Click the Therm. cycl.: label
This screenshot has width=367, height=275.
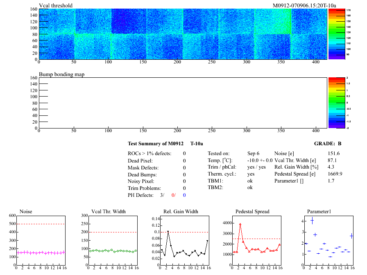tap(222, 174)
